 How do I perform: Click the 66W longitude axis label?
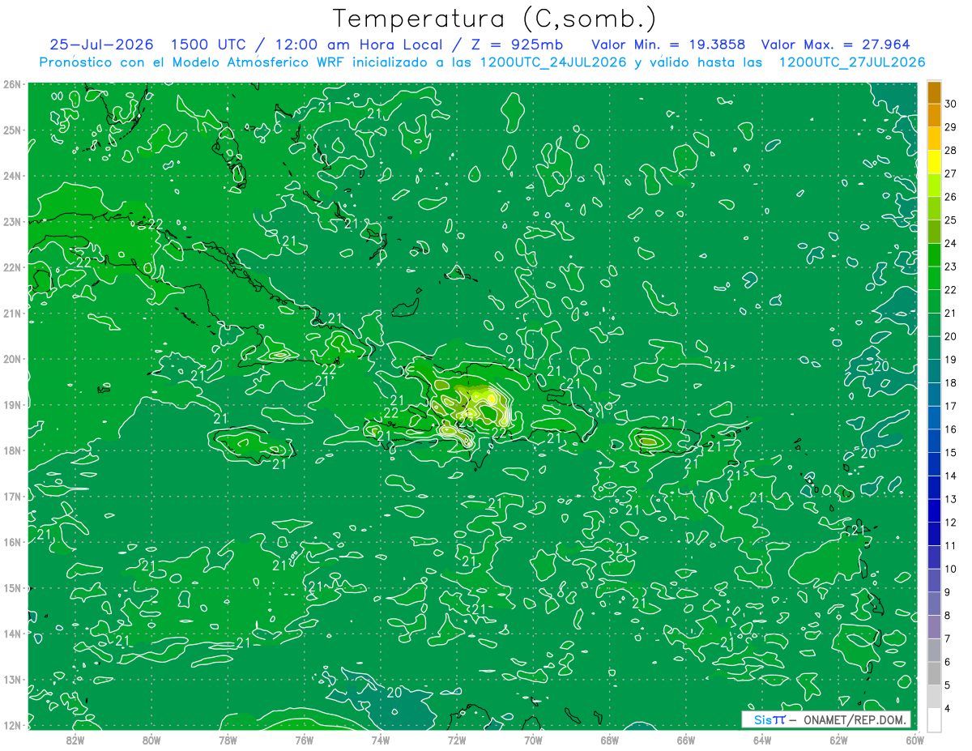point(686,739)
